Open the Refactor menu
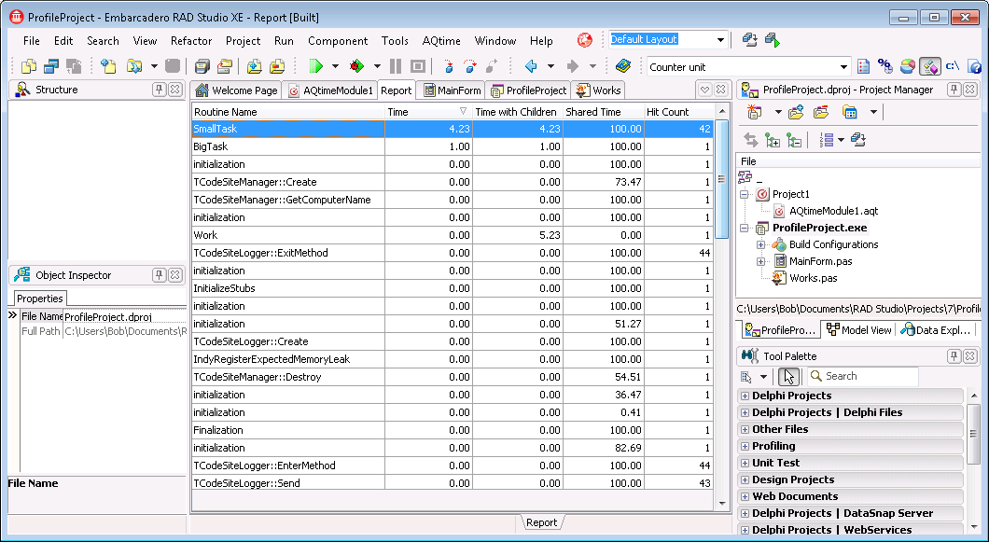Viewport: 989px width, 542px height. click(191, 40)
